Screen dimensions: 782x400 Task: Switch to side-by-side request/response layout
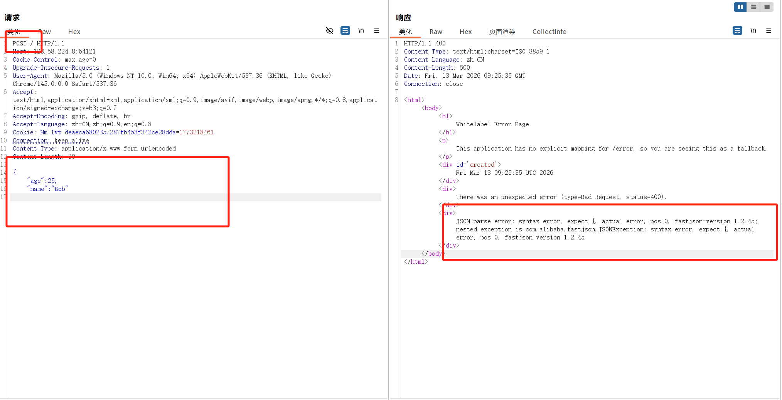pyautogui.click(x=740, y=7)
